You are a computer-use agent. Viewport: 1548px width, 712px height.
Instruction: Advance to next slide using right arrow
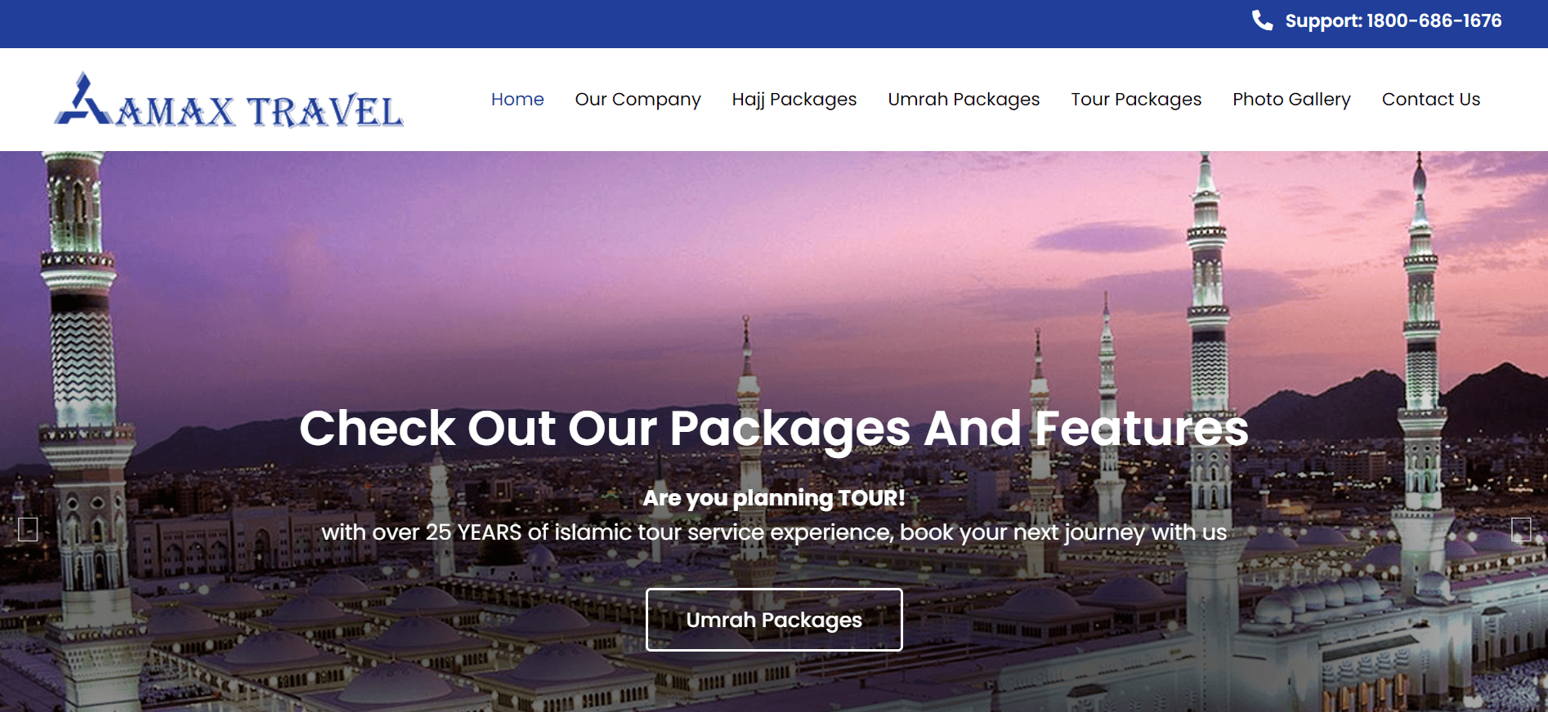[x=1521, y=529]
